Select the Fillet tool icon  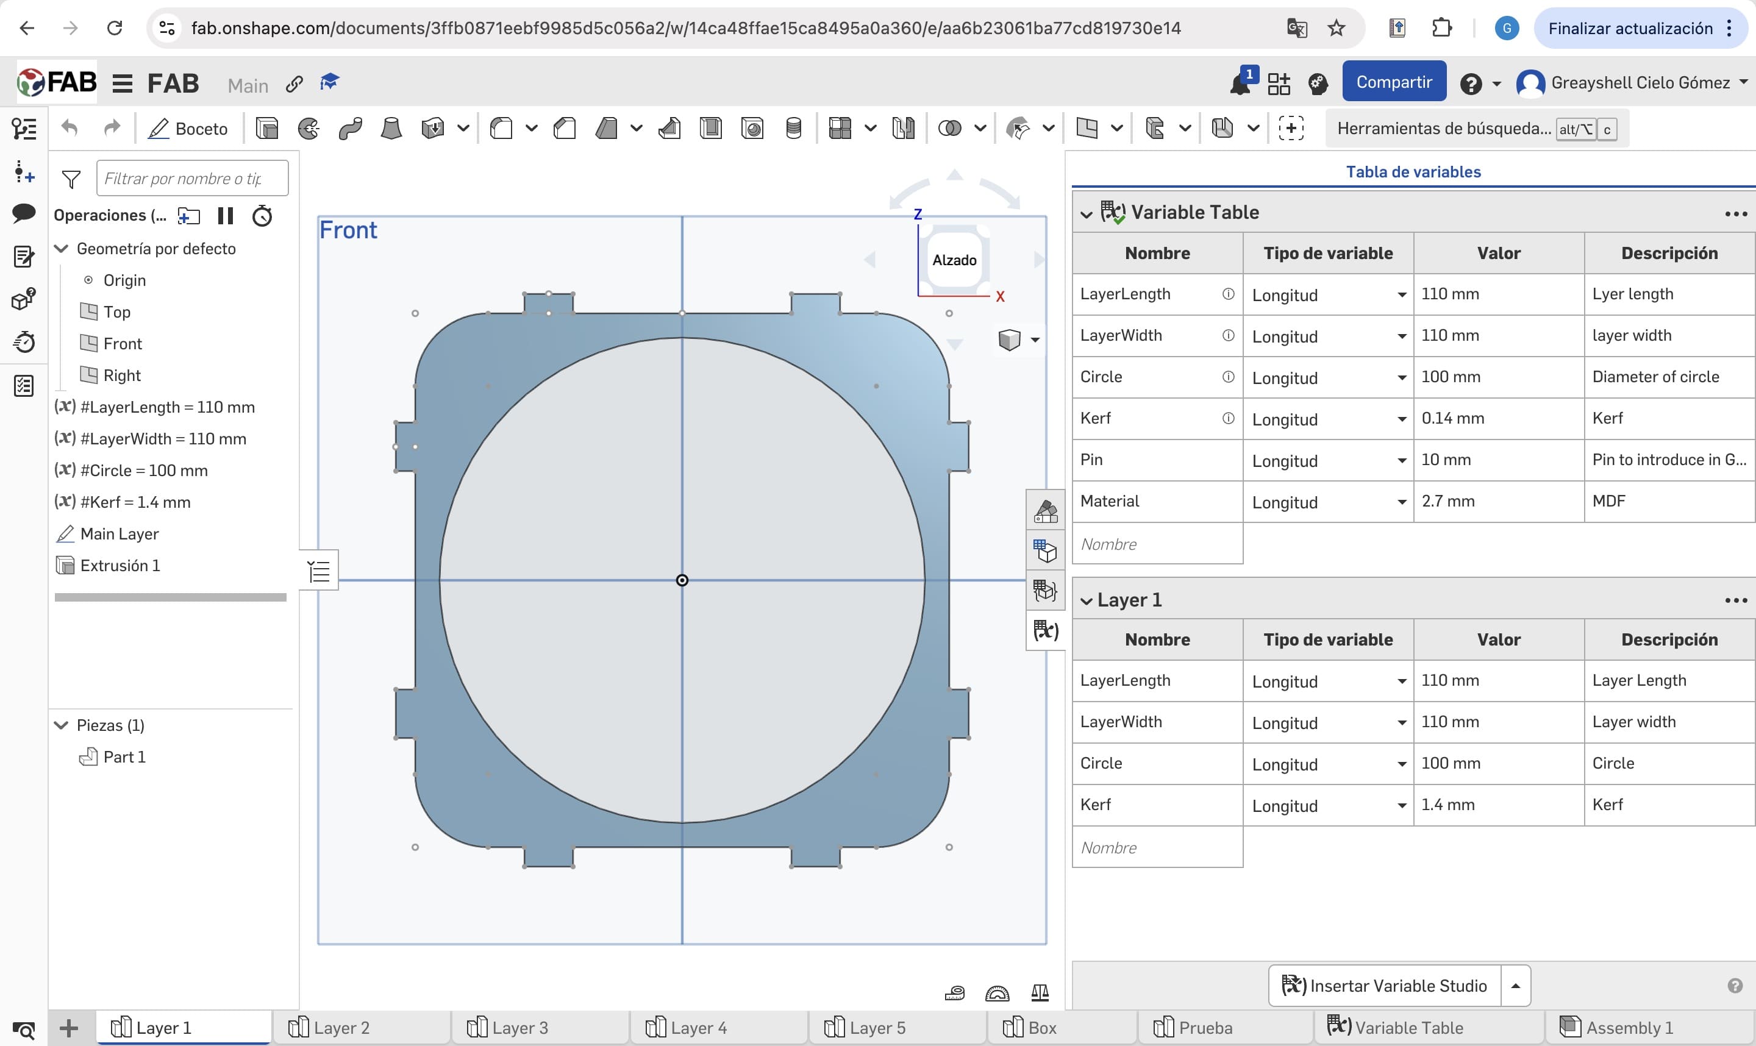coord(501,128)
